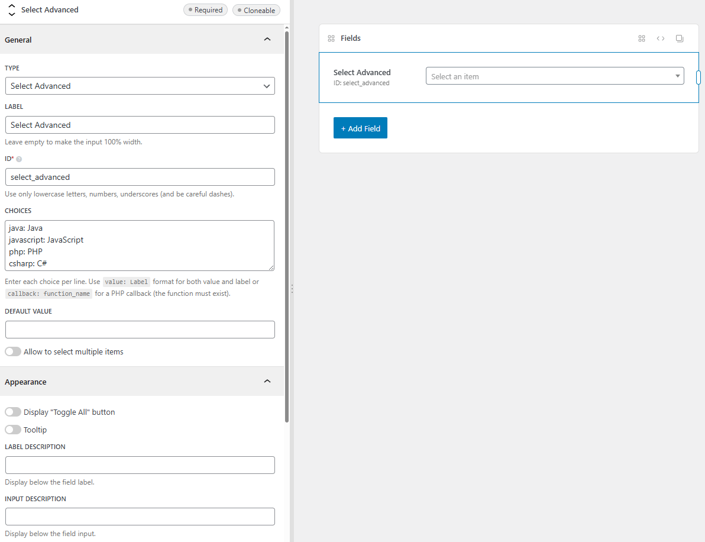
Task: Open the TYPE dropdown
Action: pos(140,86)
